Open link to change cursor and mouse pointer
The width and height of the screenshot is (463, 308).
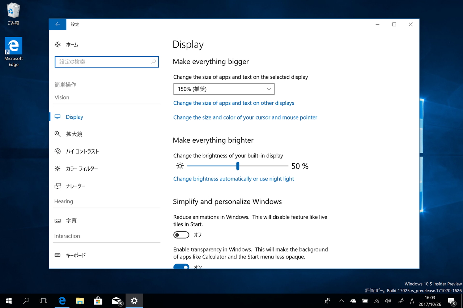[245, 117]
